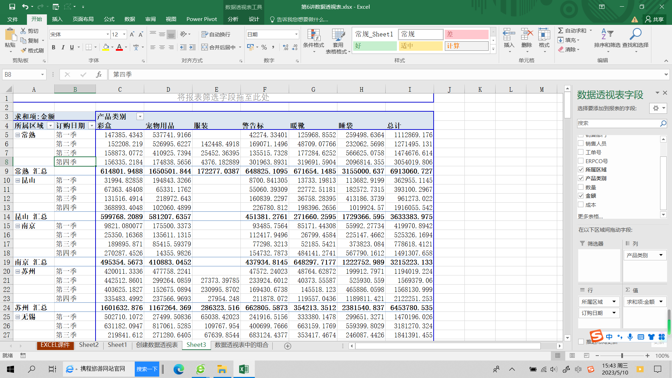The width and height of the screenshot is (672, 378).
Task: Open the 分析 (Analyze) ribbon tab
Action: tap(233, 19)
